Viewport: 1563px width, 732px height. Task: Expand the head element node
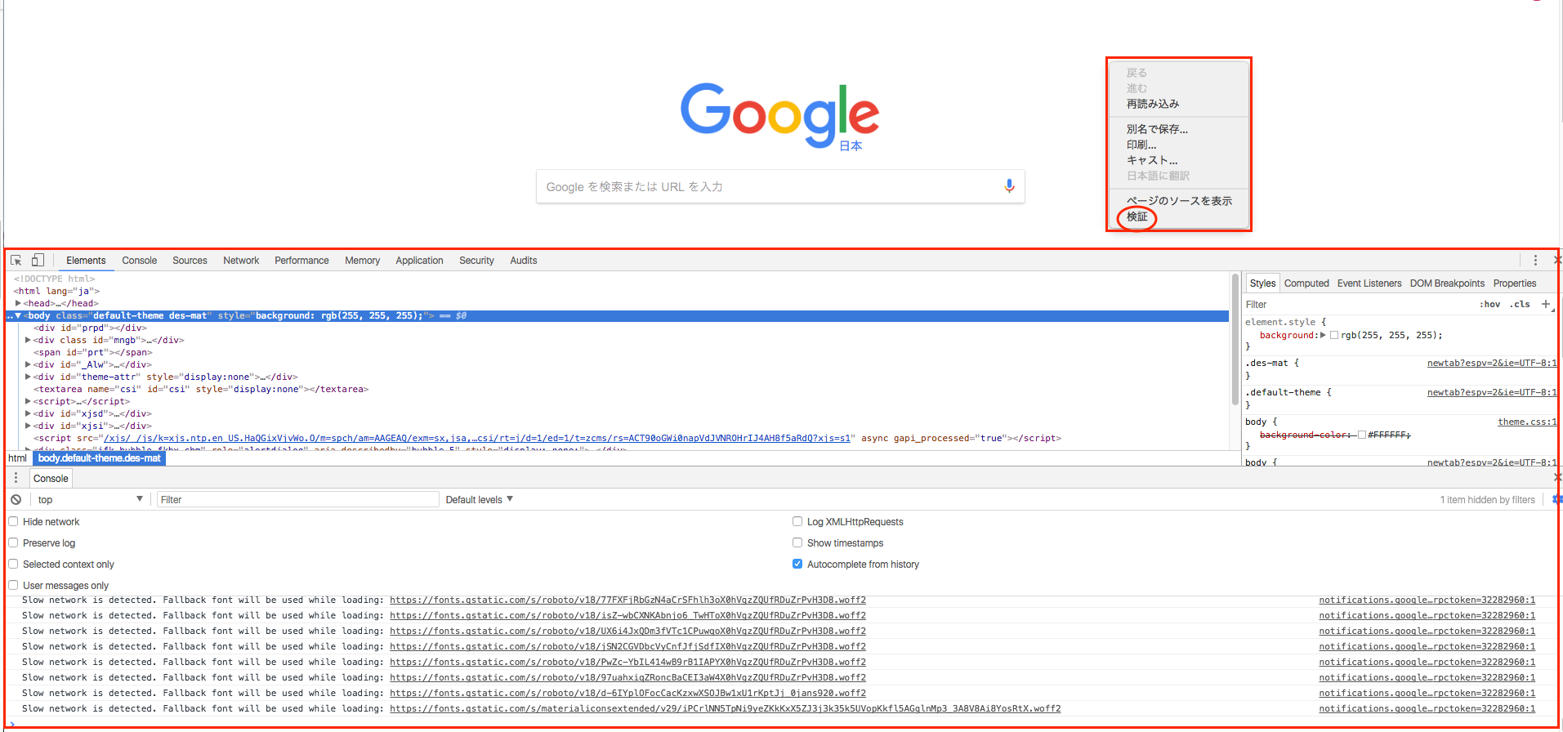point(18,303)
